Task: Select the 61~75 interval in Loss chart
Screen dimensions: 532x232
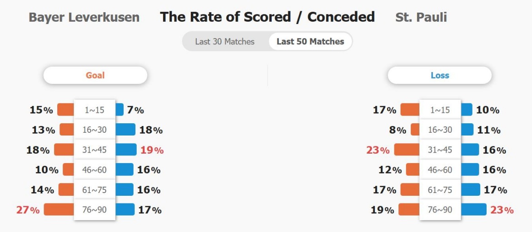Action: (x=440, y=190)
